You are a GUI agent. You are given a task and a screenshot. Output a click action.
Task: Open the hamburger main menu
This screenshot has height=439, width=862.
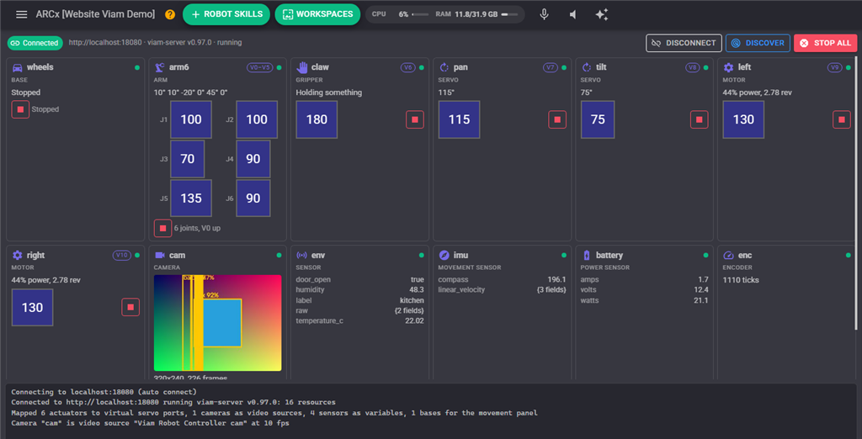tap(21, 14)
